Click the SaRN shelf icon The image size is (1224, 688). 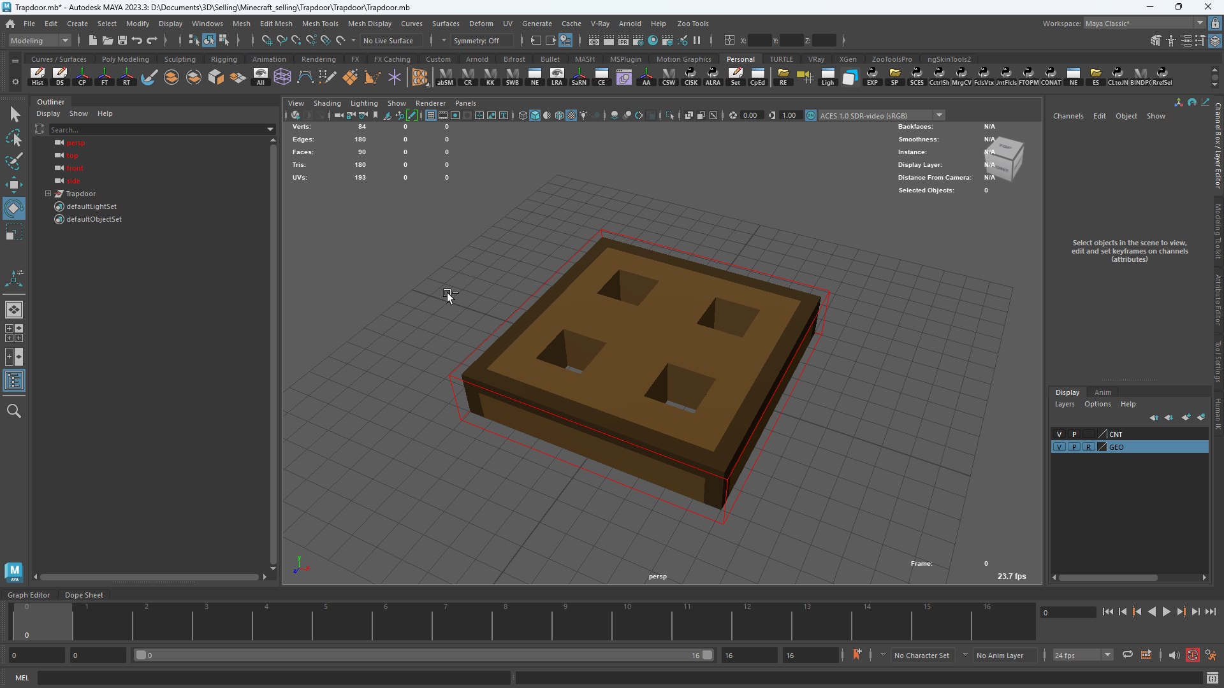(579, 76)
